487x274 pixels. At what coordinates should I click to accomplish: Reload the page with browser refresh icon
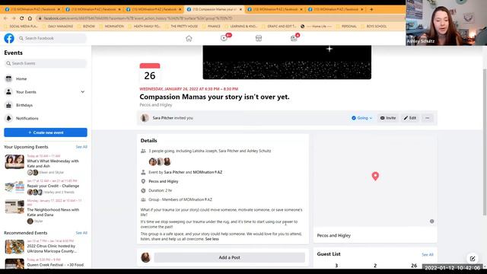click(x=22, y=18)
